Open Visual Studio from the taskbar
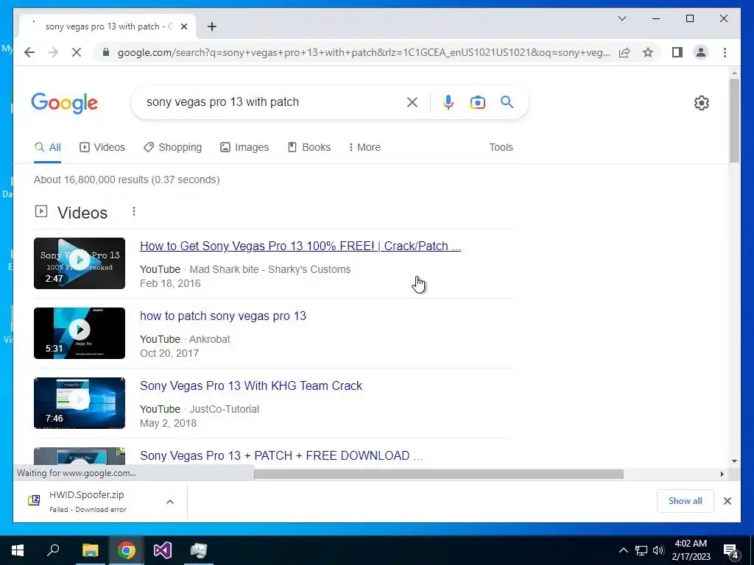 163,550
